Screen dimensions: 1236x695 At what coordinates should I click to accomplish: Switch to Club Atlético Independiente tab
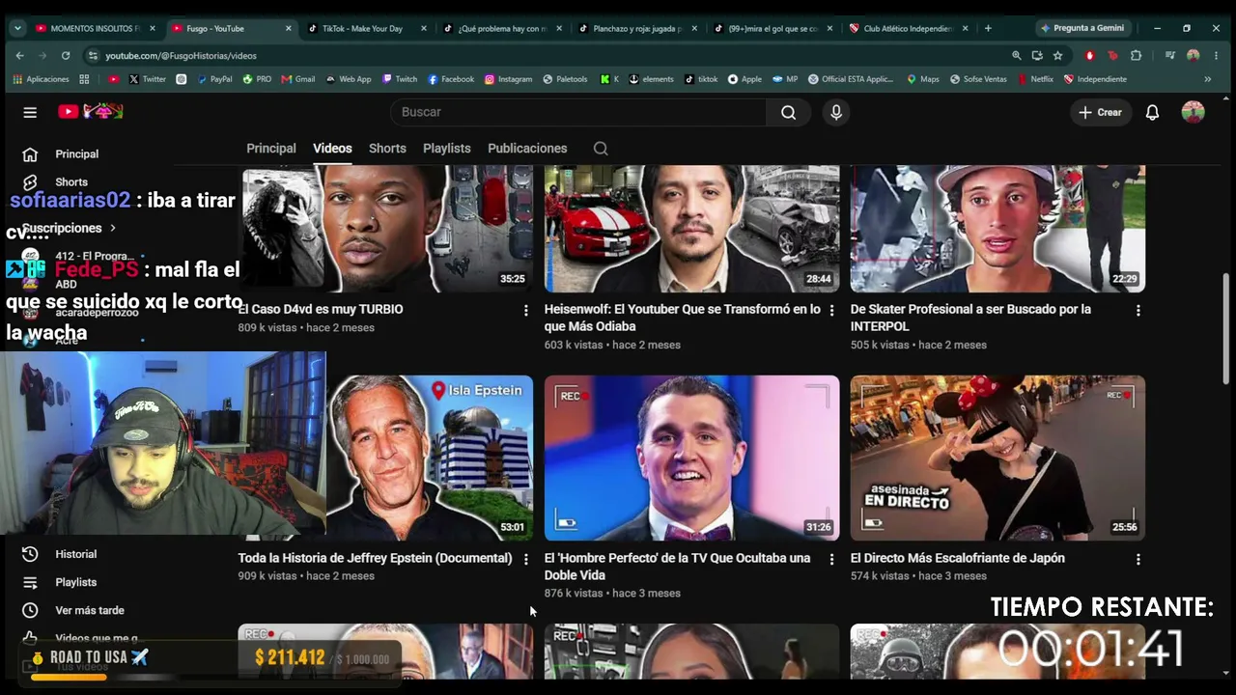pyautogui.click(x=906, y=28)
